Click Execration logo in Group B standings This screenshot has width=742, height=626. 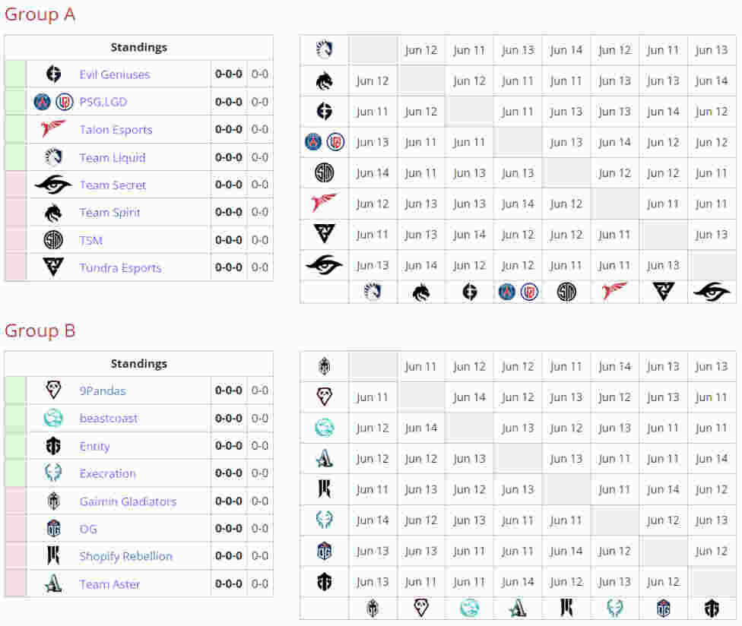point(53,473)
